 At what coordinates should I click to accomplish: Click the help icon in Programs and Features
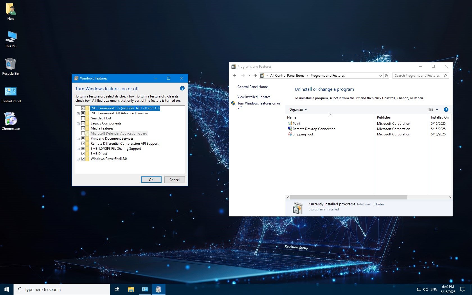[x=446, y=110]
